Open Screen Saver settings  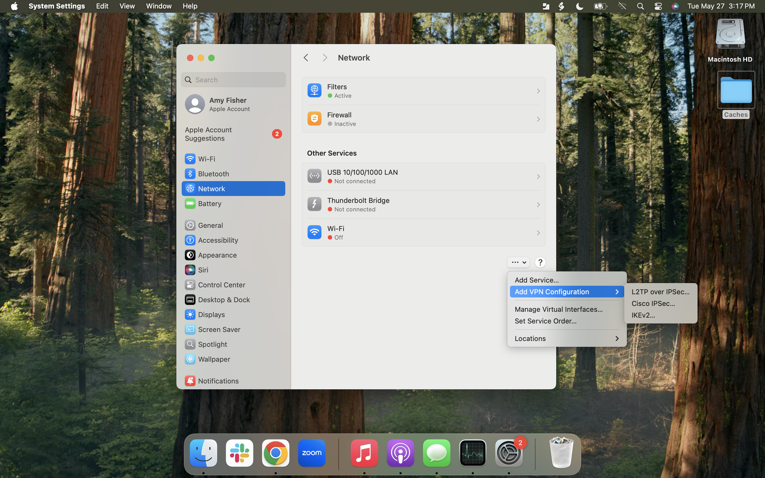pos(219,330)
